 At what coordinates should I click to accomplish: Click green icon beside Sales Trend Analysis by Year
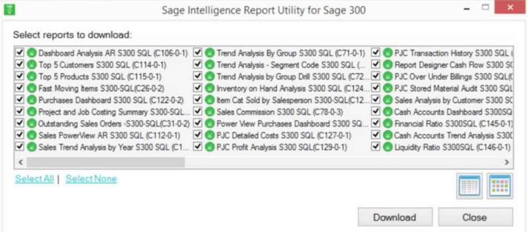pos(32,147)
